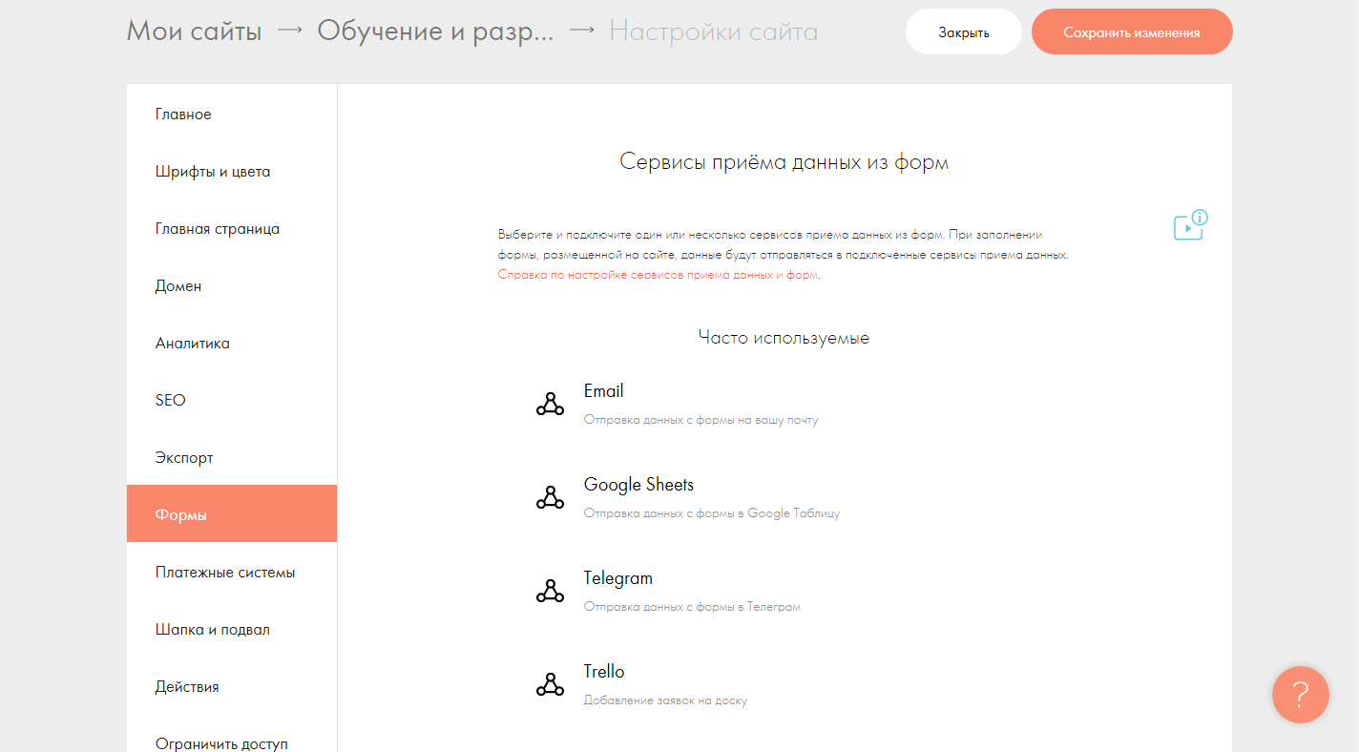Choose the Google Sheets service title
This screenshot has height=752, width=1359.
(x=638, y=485)
